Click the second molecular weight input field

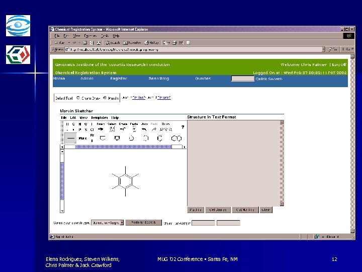pyautogui.click(x=228, y=223)
